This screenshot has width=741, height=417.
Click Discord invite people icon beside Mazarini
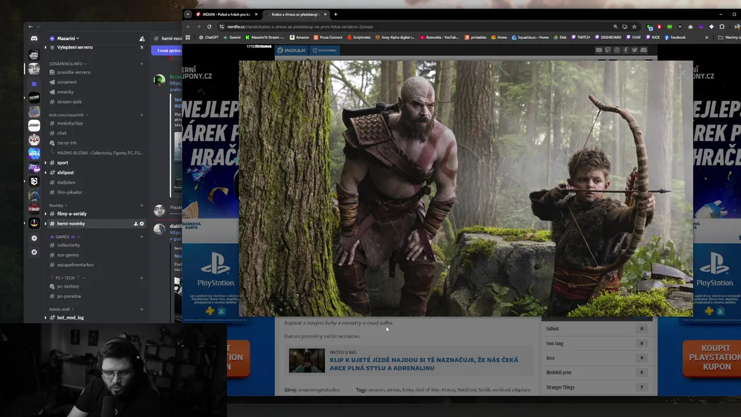[x=142, y=39]
